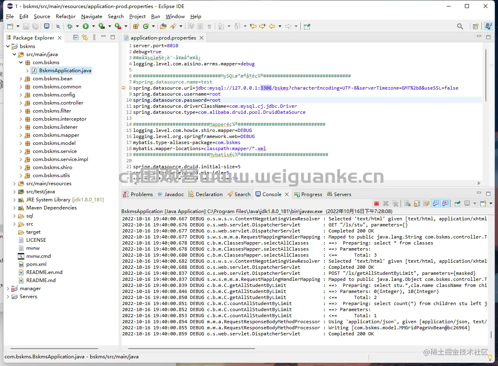Collapse the src/main/java folder

[15, 54]
